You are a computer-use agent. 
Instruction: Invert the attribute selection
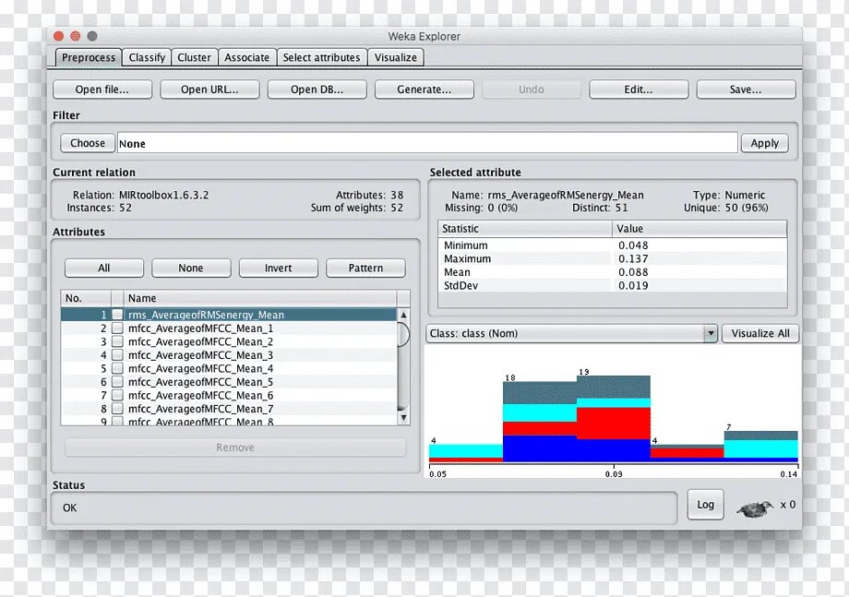tap(279, 268)
